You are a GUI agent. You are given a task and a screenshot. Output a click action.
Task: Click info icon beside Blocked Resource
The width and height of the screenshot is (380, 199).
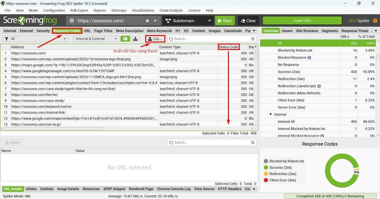click(x=309, y=58)
